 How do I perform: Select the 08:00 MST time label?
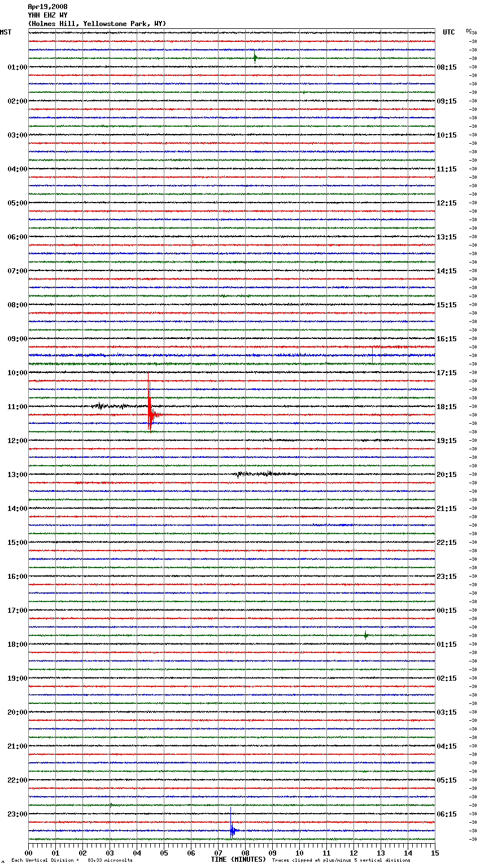pyautogui.click(x=18, y=305)
